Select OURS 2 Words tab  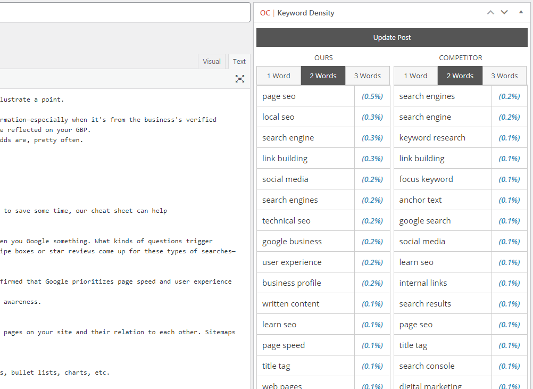[x=323, y=76]
